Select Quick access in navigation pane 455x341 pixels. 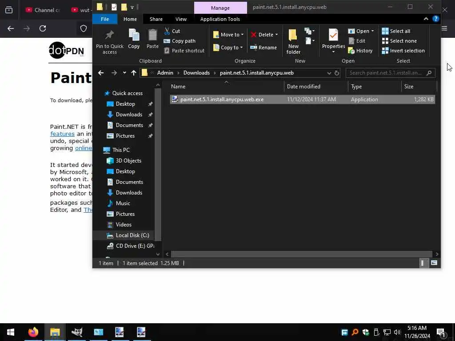[127, 93]
